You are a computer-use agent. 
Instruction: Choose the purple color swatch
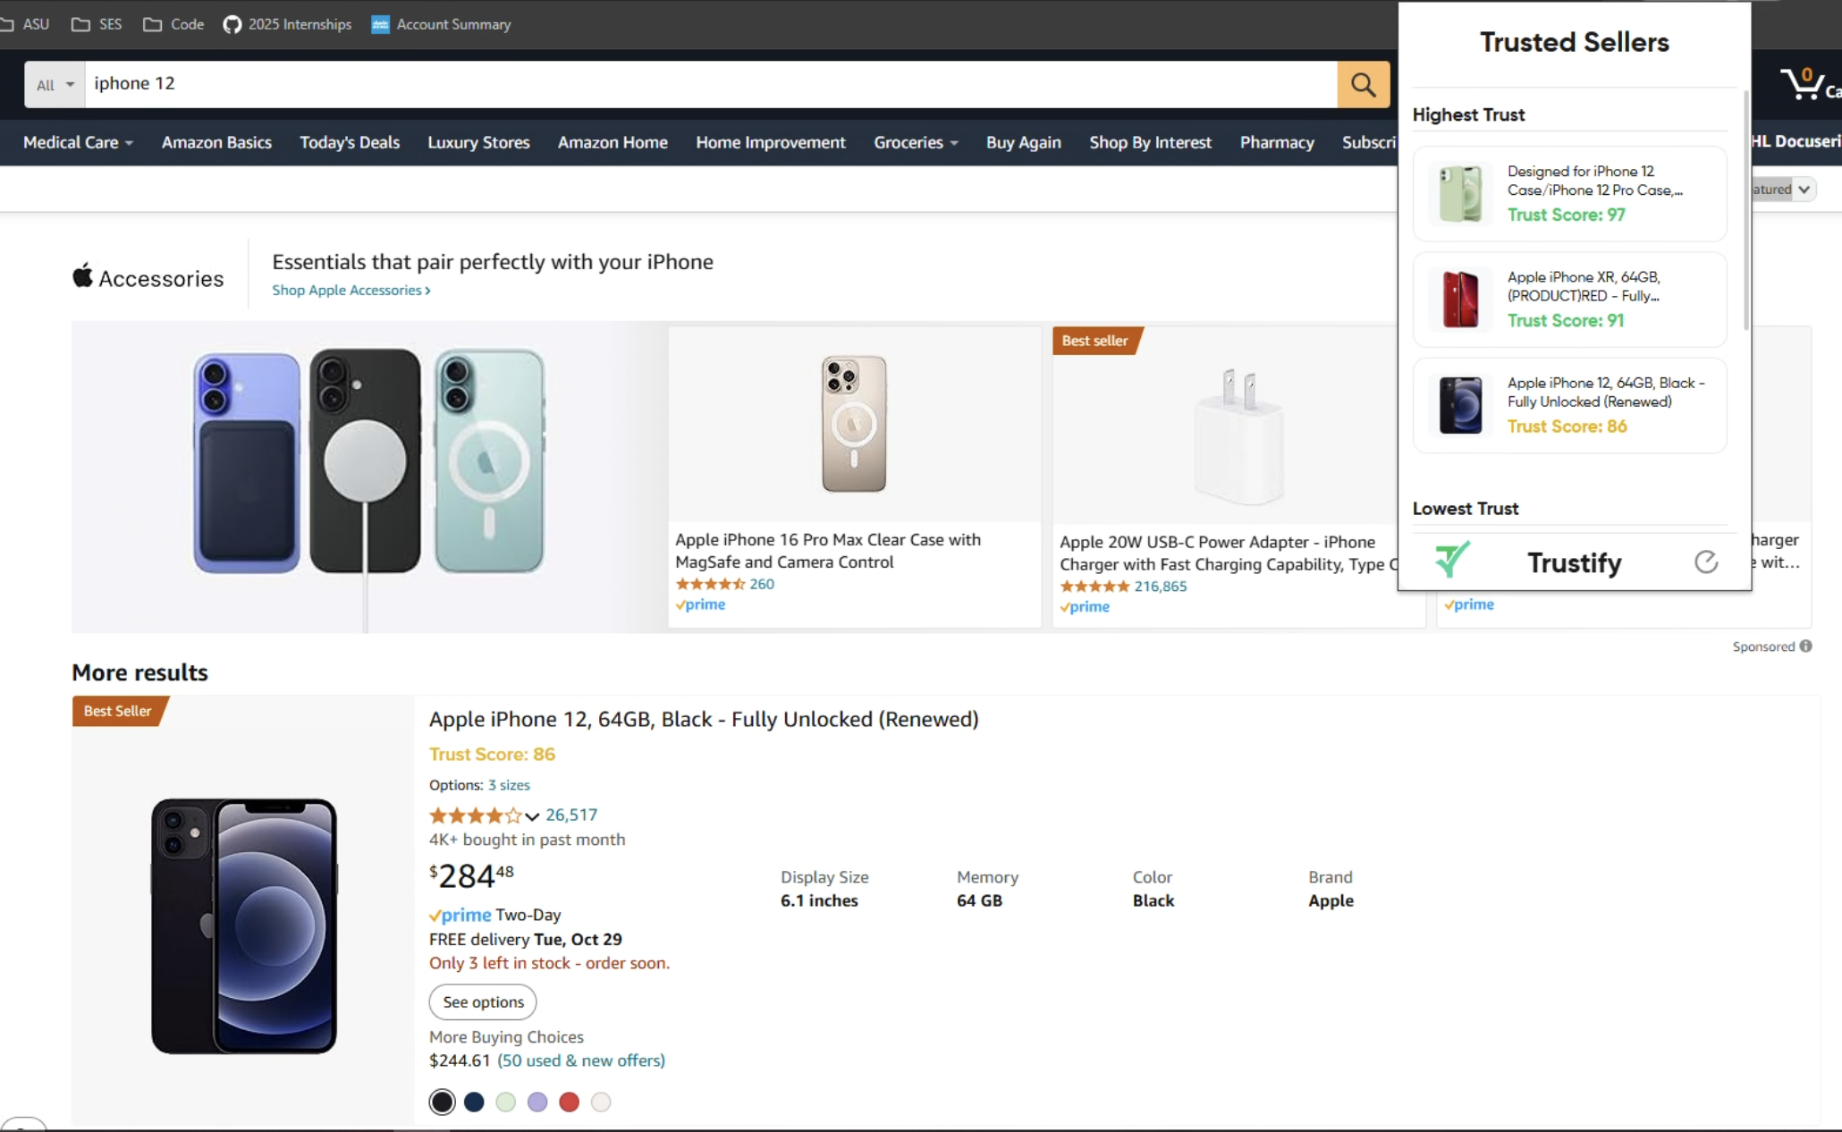537,1102
